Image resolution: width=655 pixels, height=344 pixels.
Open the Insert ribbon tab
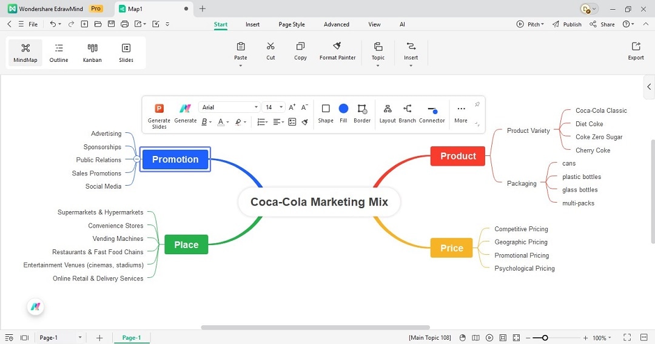[x=252, y=24]
